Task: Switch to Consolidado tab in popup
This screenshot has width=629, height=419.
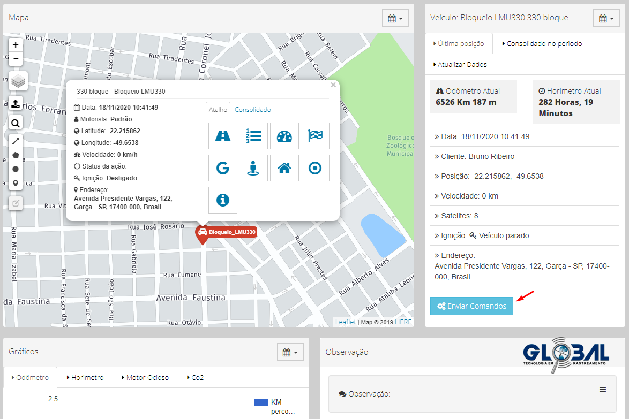Action: (x=253, y=110)
